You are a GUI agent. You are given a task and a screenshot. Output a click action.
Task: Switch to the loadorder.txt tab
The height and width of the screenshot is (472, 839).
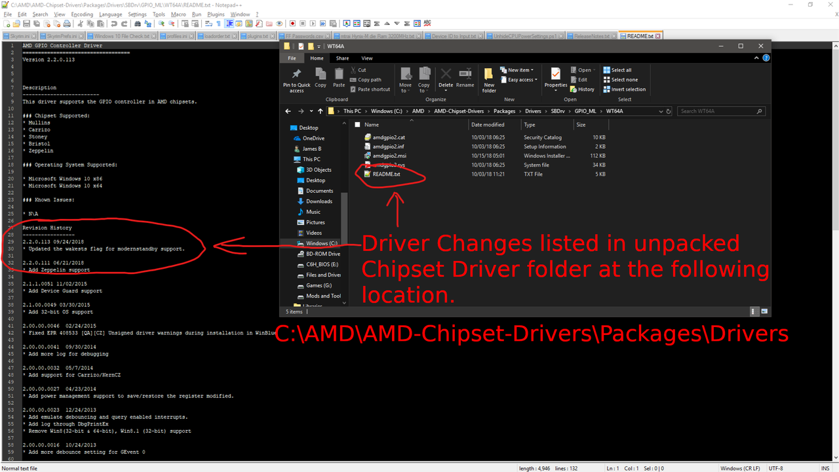(x=216, y=36)
